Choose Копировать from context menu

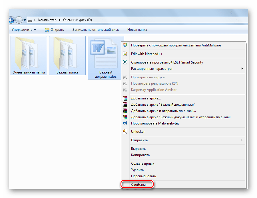[183, 155]
